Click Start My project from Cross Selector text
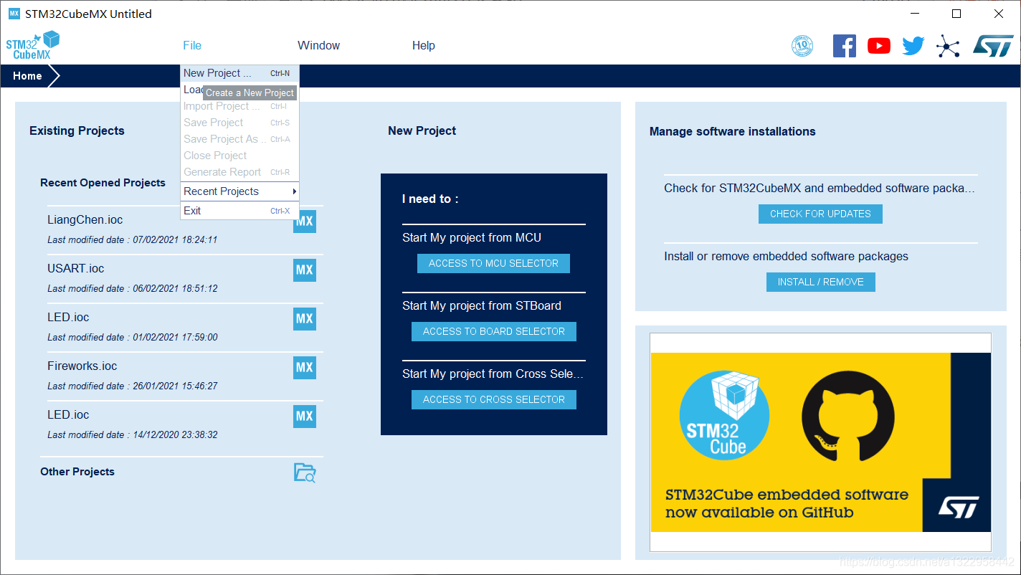This screenshot has height=575, width=1021. [x=493, y=374]
